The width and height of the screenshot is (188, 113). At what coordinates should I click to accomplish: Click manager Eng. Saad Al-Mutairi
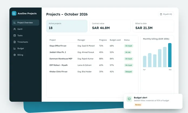(x=86, y=46)
